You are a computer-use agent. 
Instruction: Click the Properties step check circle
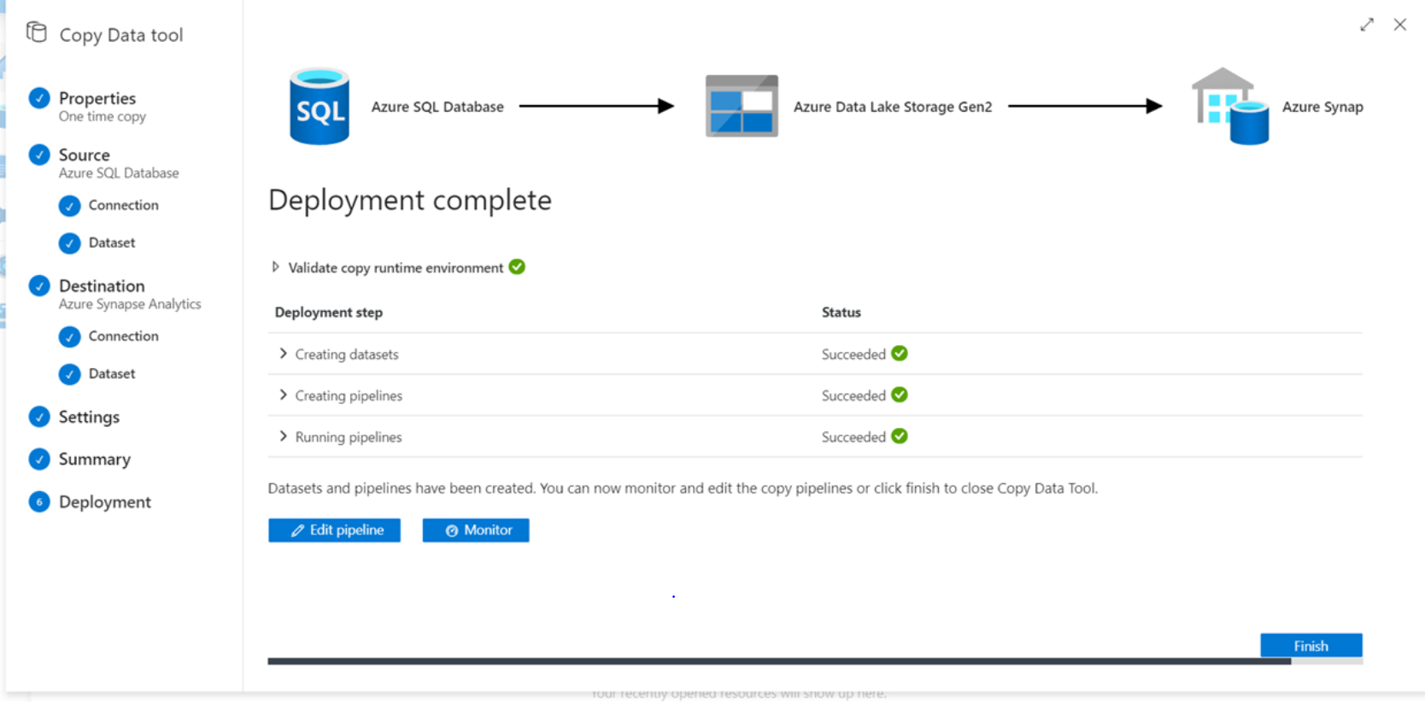(x=39, y=98)
